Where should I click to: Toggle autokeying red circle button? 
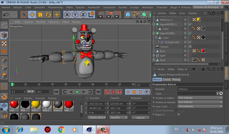(x=113, y=92)
